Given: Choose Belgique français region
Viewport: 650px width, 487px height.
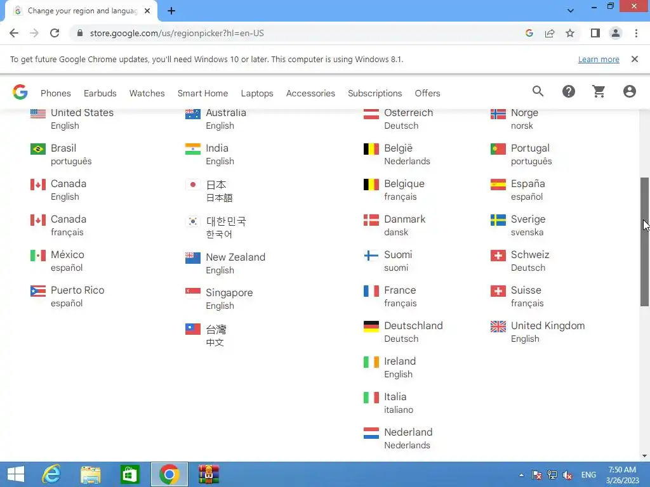Looking at the screenshot, I should [x=394, y=190].
